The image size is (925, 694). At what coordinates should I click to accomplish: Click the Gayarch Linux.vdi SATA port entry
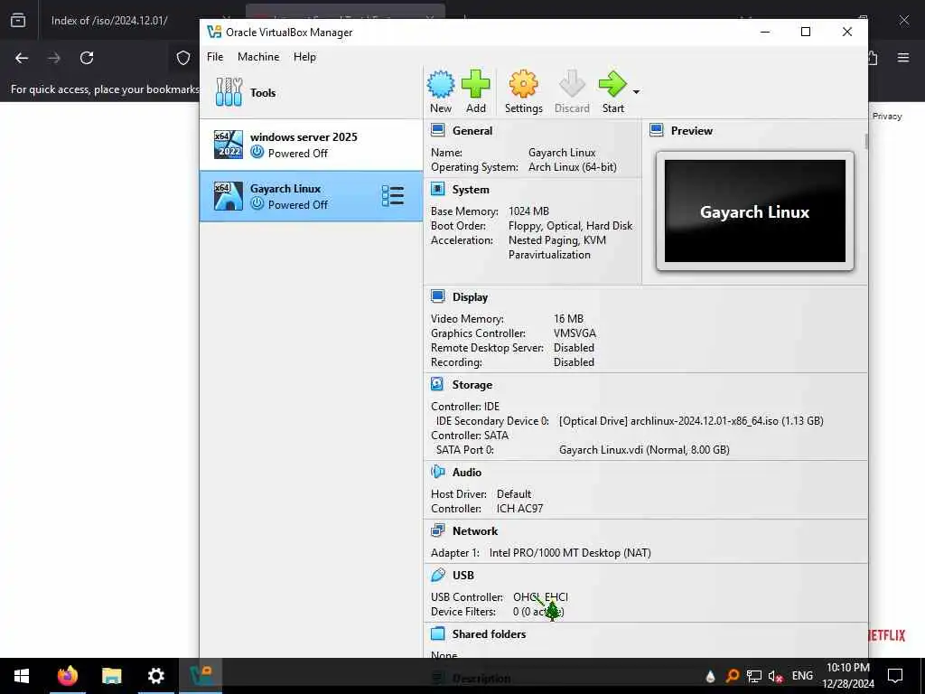tap(644, 450)
